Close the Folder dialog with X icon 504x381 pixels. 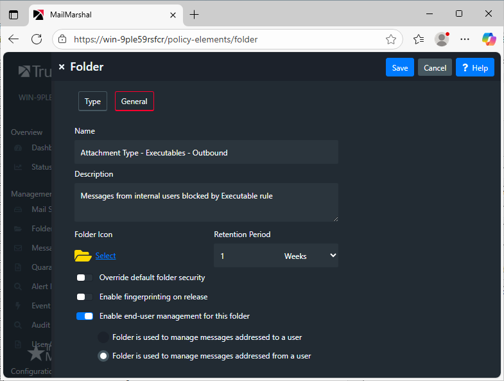(62, 67)
